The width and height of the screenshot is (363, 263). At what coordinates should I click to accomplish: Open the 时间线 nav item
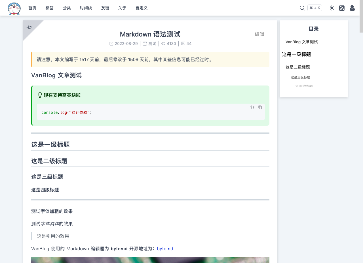click(86, 8)
